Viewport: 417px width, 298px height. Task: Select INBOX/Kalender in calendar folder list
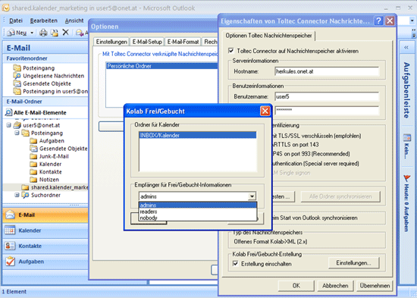198,135
